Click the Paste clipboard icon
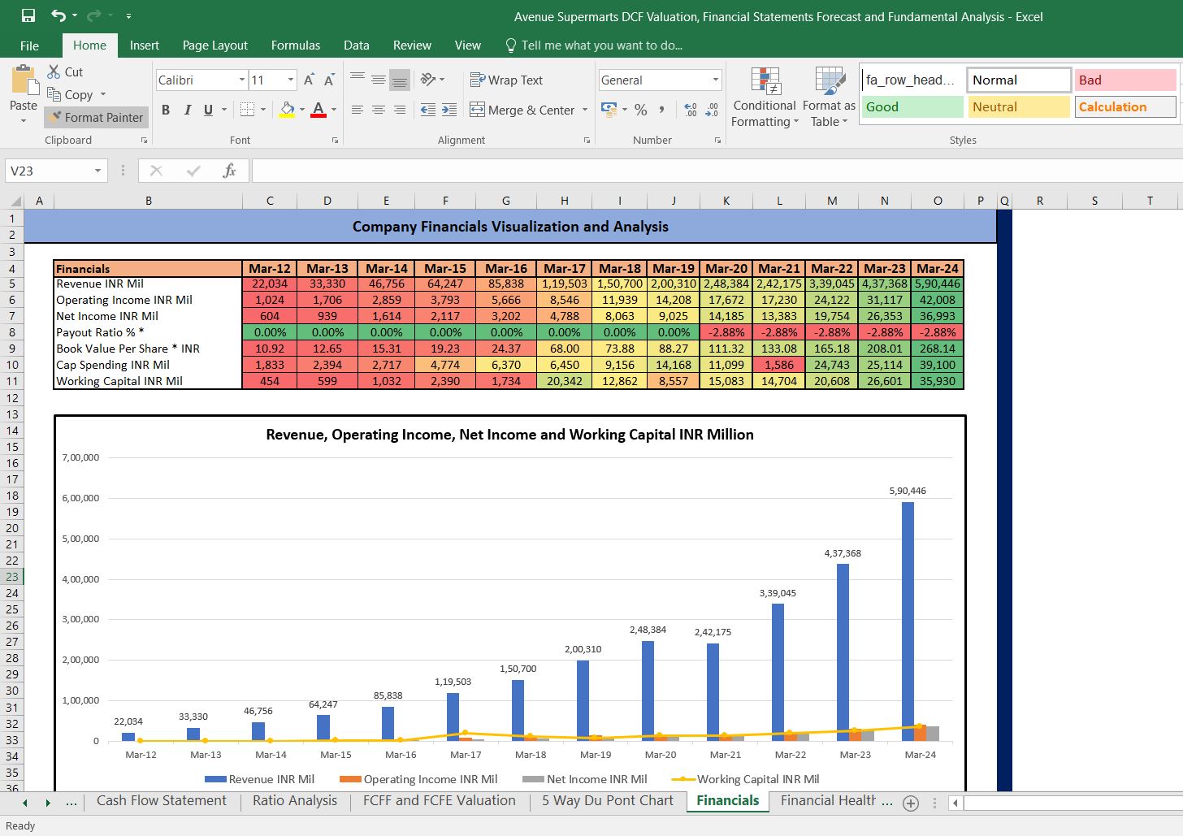 [24, 81]
